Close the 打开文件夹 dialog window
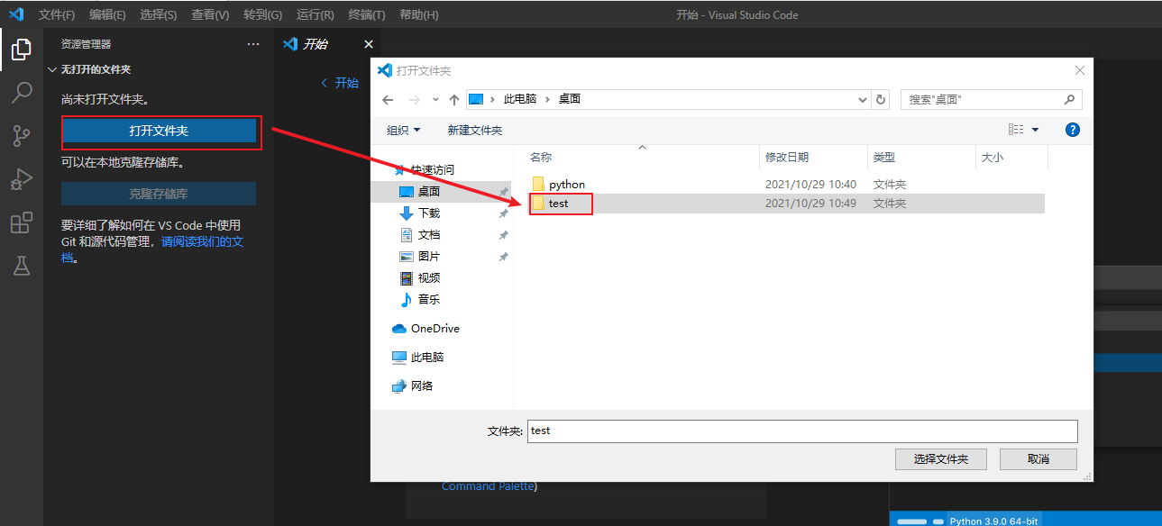Viewport: 1162px width, 526px height. click(x=1080, y=70)
